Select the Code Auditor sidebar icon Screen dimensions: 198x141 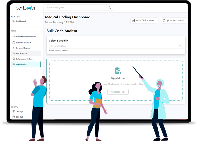click(x=14, y=64)
